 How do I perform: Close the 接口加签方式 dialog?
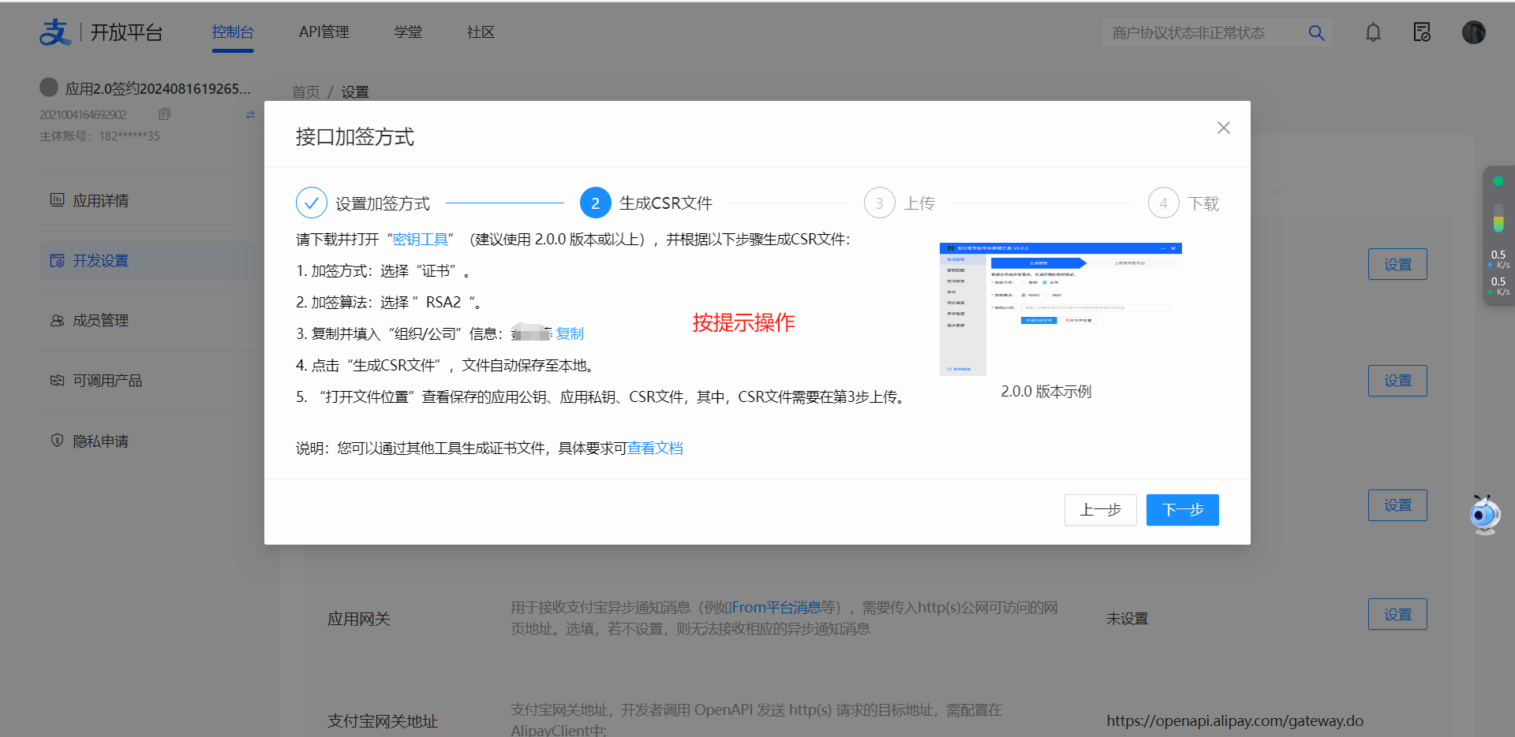pos(1223,128)
